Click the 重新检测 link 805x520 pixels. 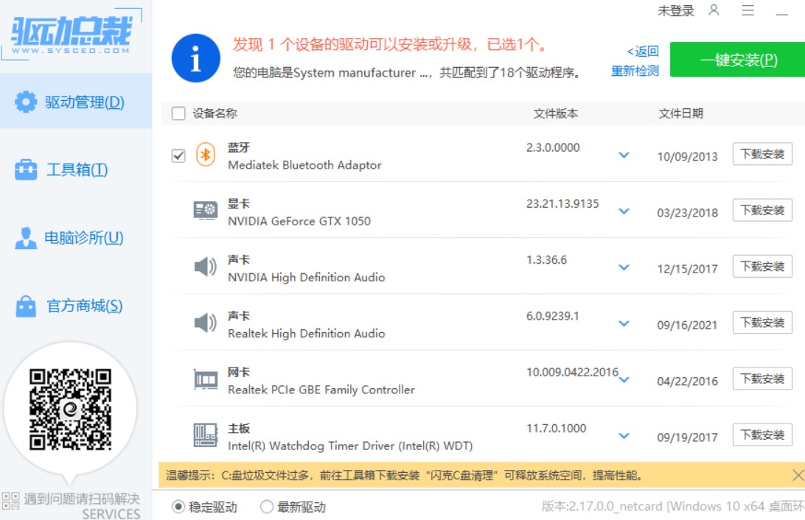point(635,71)
